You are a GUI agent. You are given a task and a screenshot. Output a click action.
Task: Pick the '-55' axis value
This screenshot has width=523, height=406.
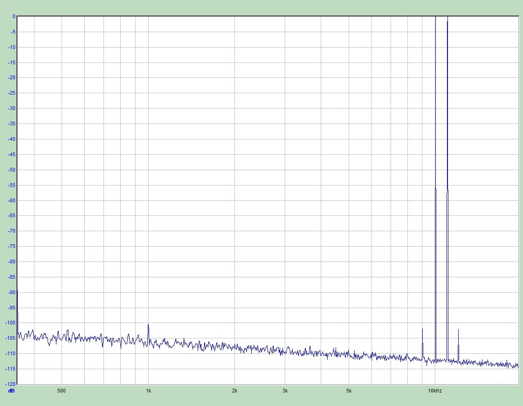click(x=12, y=185)
